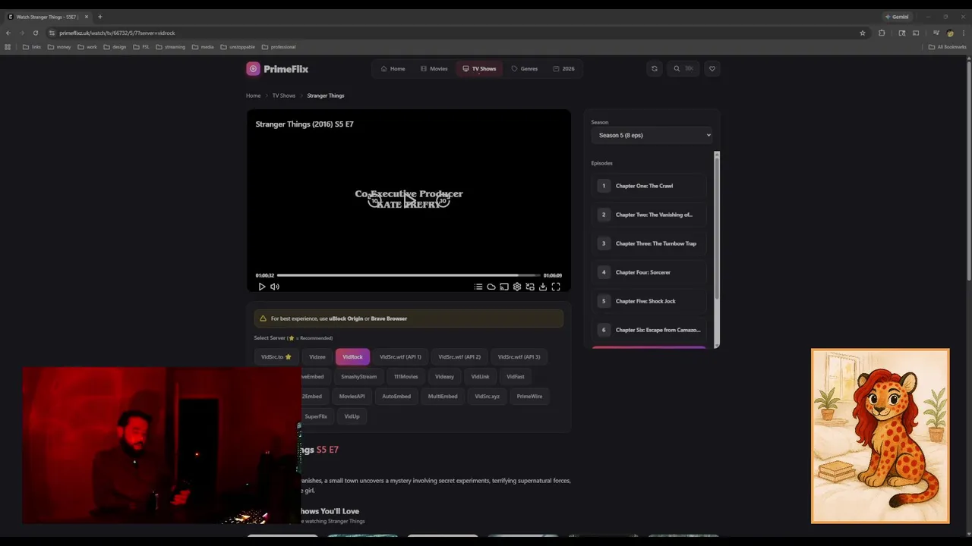Click the refresh icon in PrimeFlix header
972x546 pixels.
[655, 68]
